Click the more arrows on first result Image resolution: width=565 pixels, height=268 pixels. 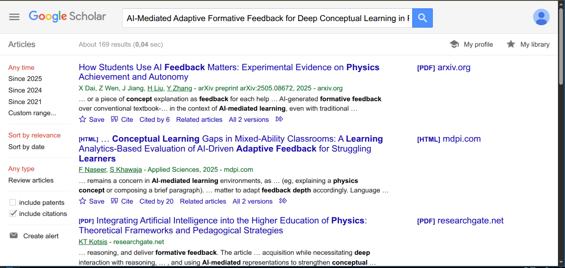[279, 119]
